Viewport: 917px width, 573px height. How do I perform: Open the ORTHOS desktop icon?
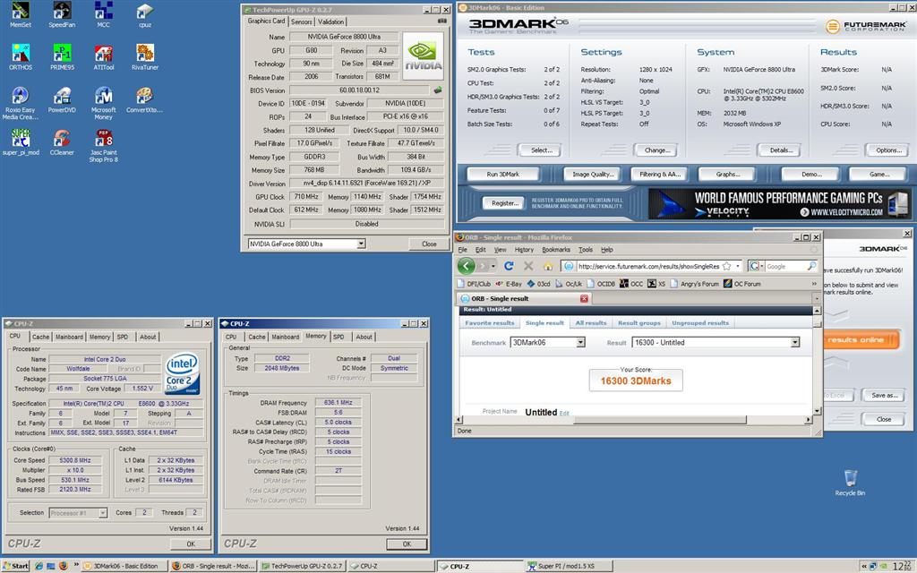[x=21, y=56]
